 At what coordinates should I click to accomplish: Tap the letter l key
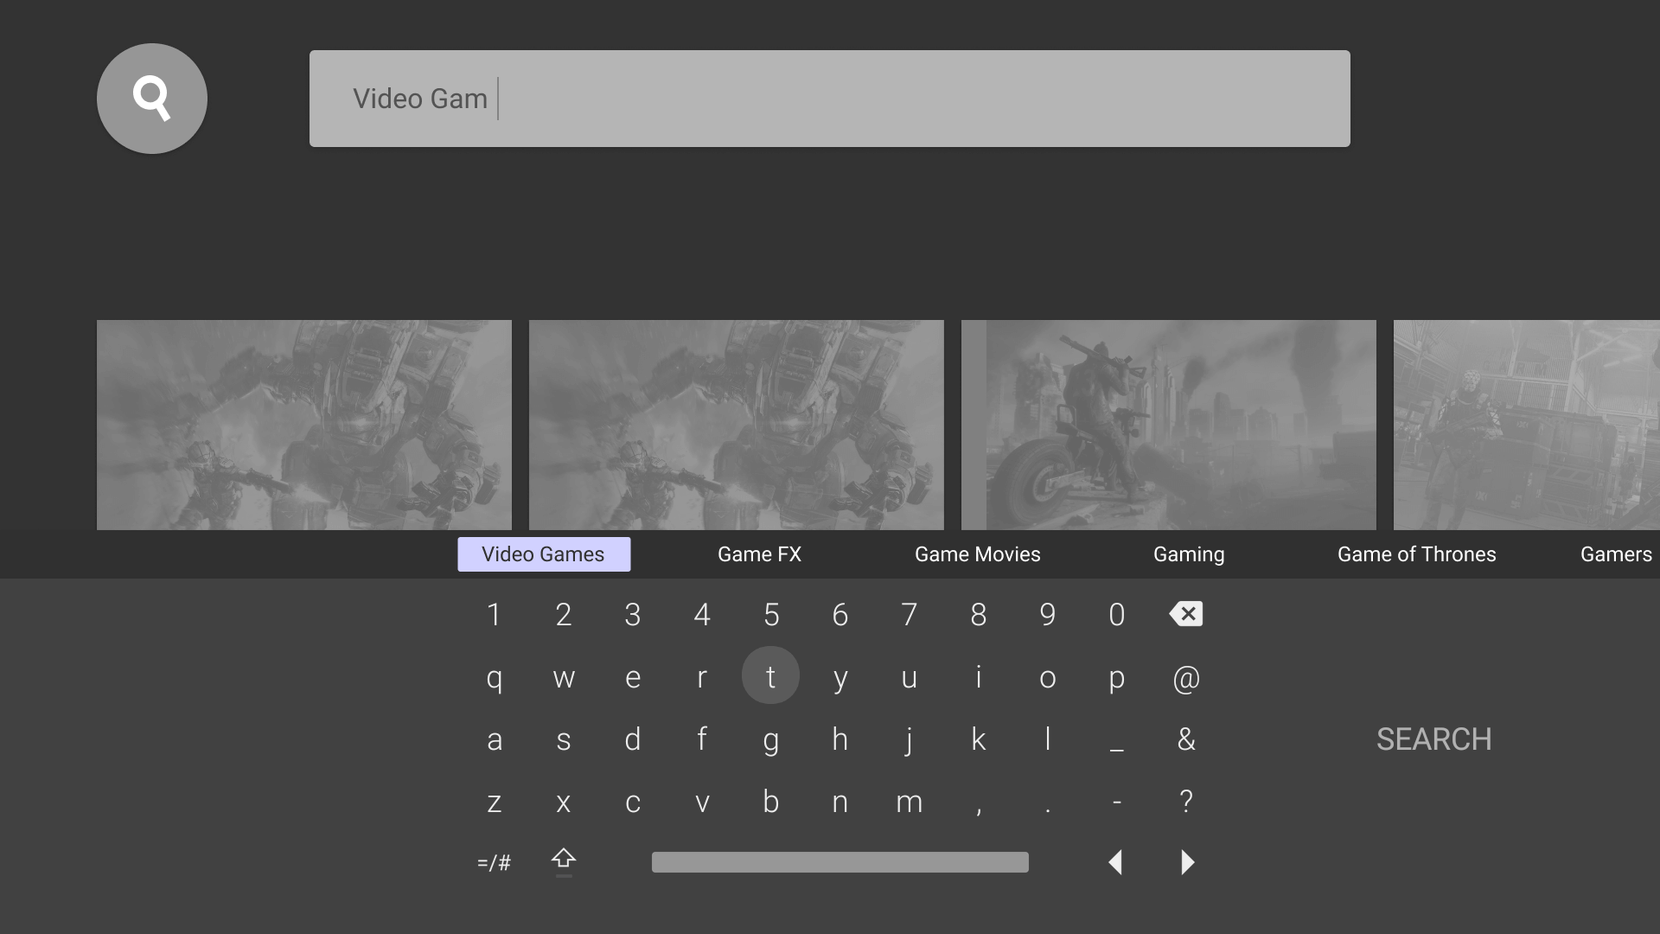point(1048,739)
